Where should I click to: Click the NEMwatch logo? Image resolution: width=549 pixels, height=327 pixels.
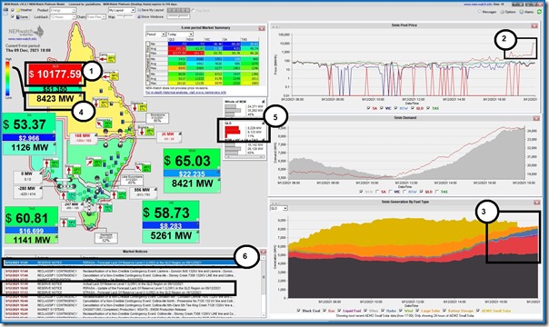(x=26, y=32)
